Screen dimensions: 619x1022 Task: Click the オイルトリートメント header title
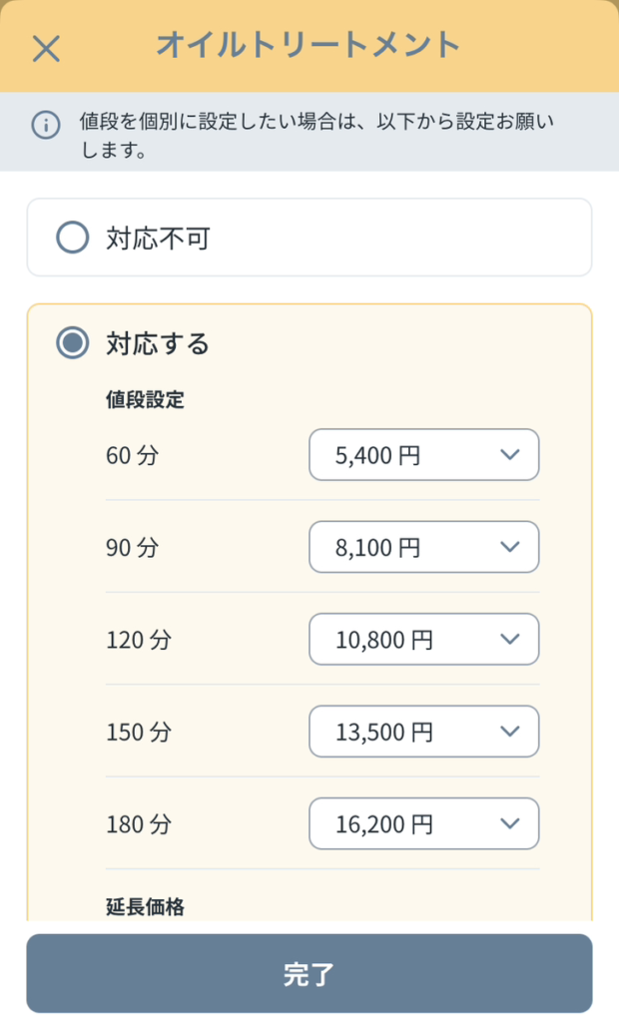click(x=308, y=45)
